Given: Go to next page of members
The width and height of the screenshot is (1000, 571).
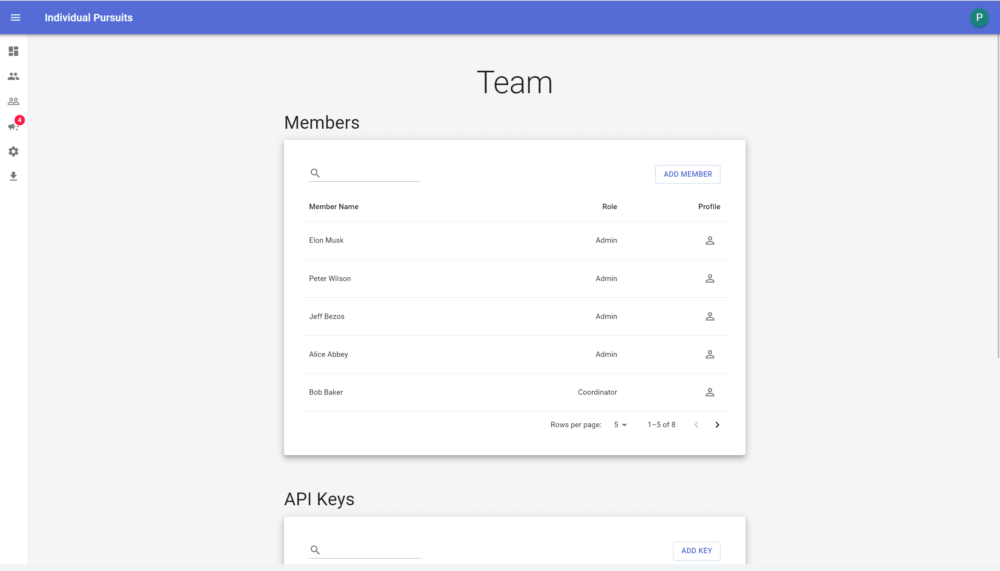Looking at the screenshot, I should (717, 425).
